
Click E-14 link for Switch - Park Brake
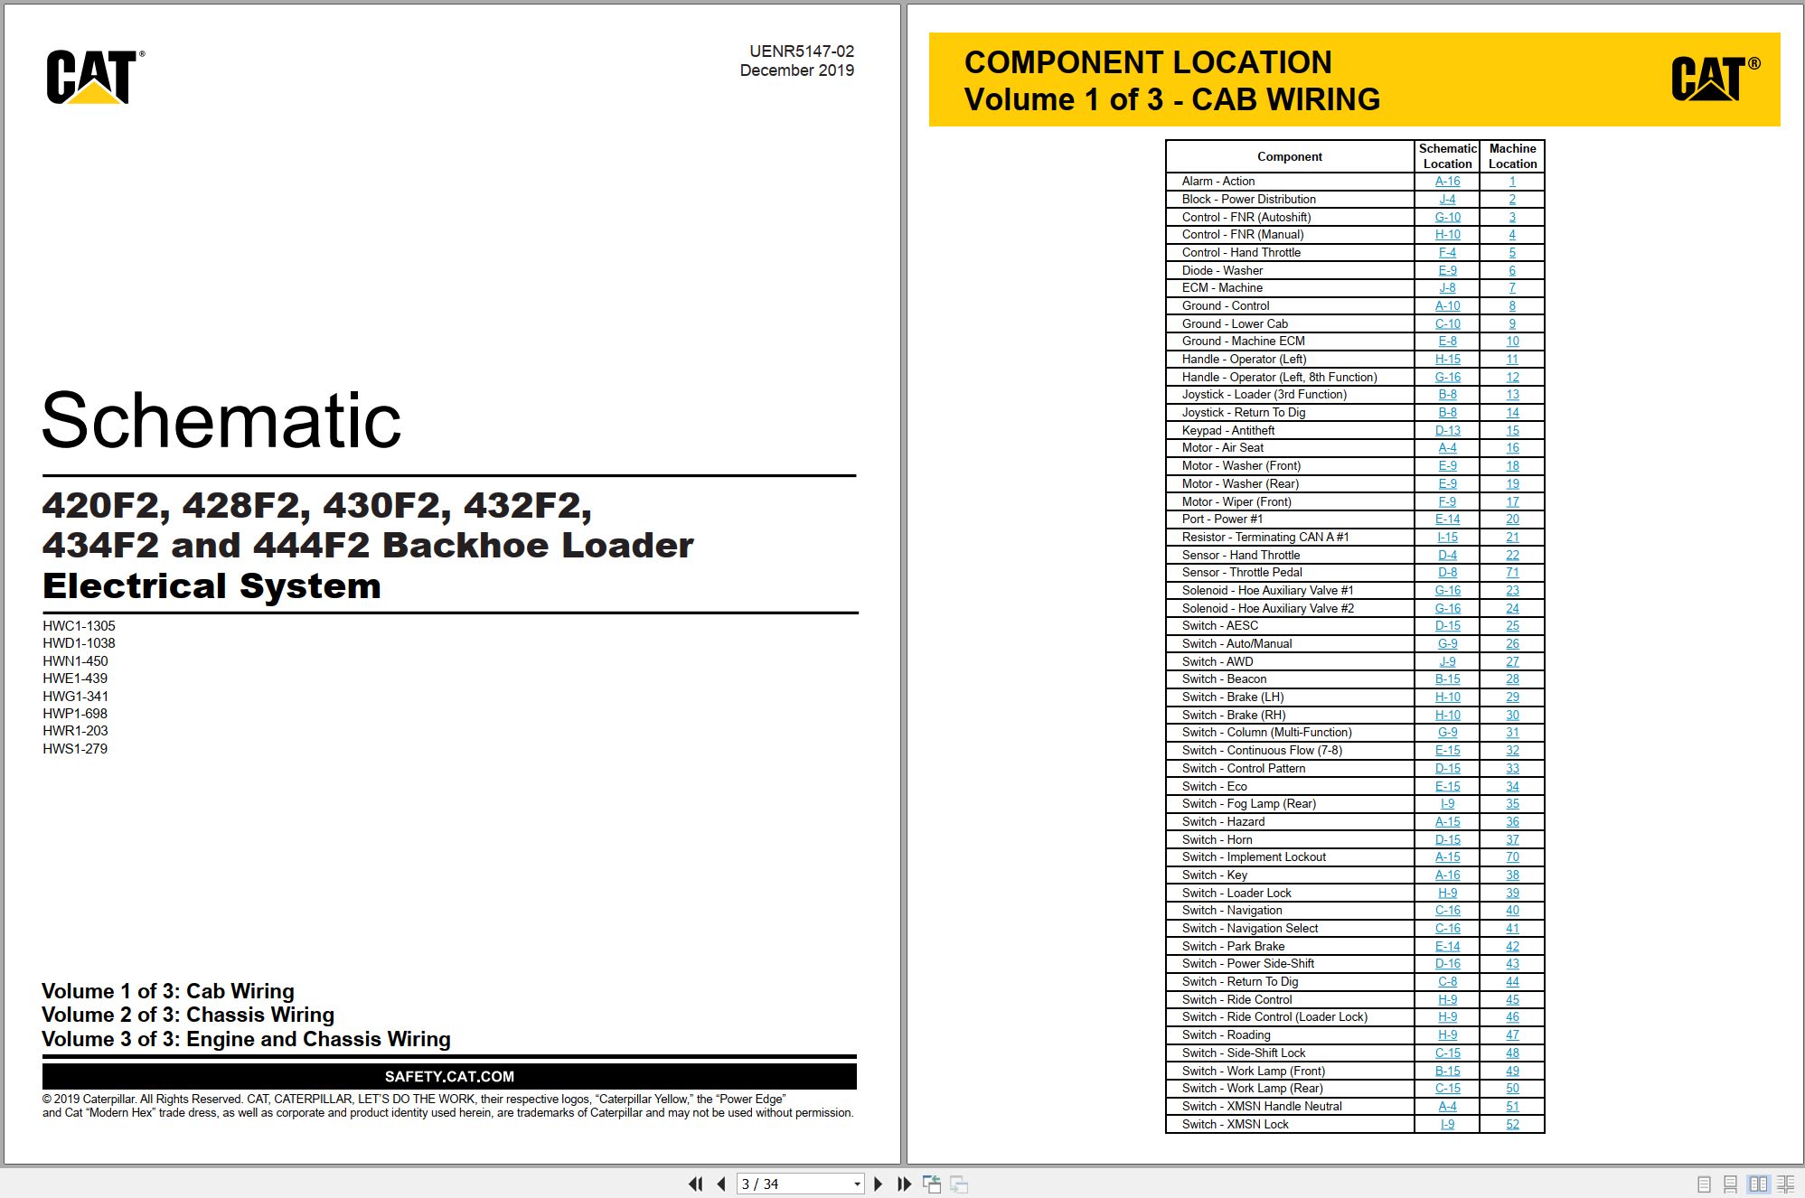(x=1447, y=947)
